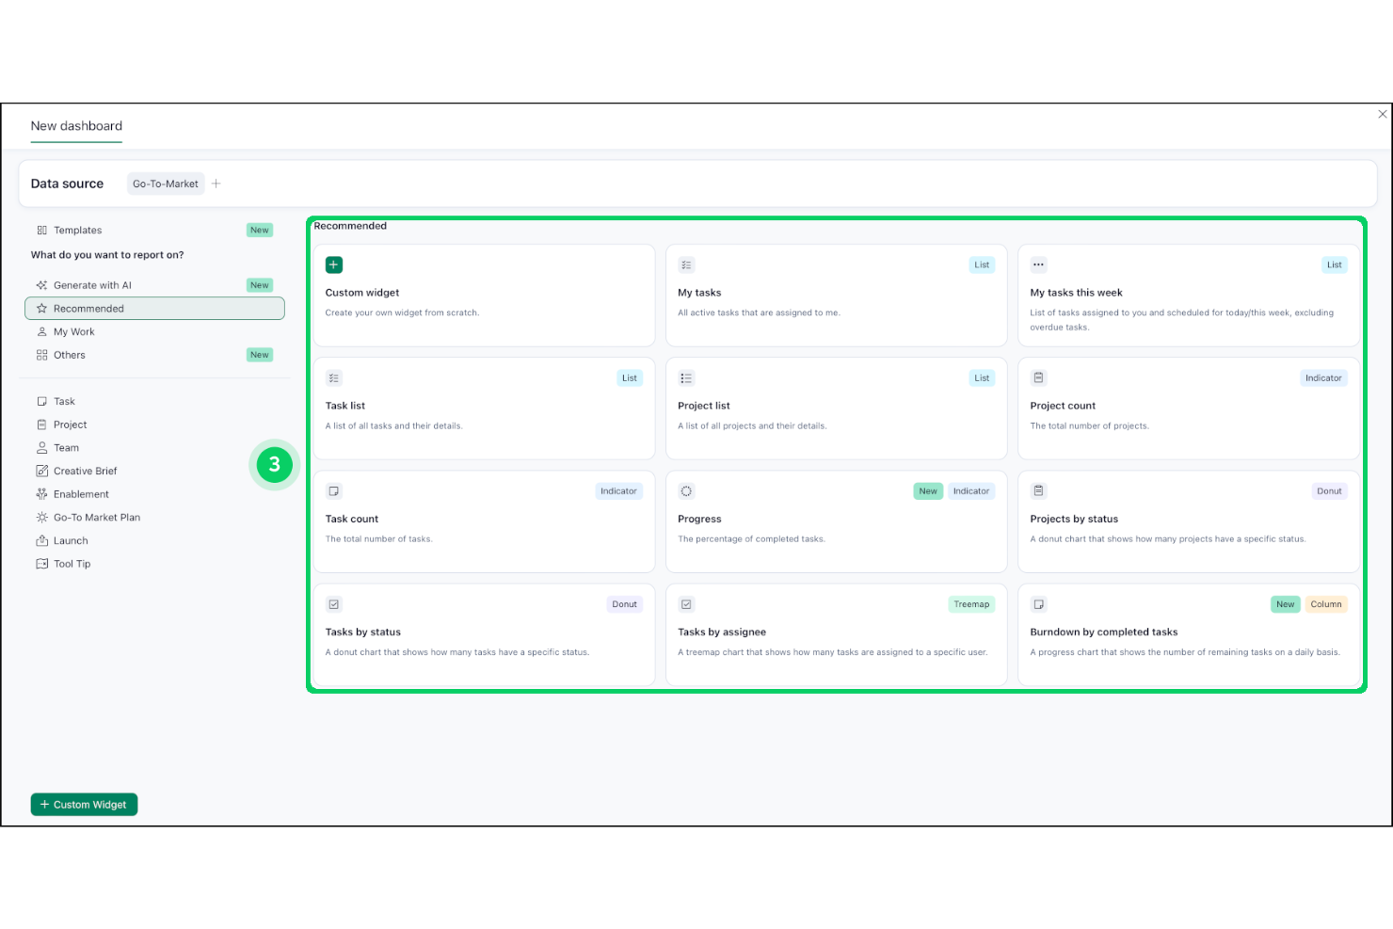Screen dimensions: 1393x929
Task: Click the ellipsis icon on My tasks this week card
Action: tap(1038, 264)
